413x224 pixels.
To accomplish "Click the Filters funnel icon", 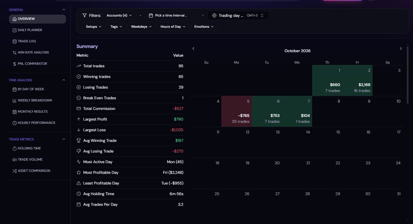I will (85, 15).
